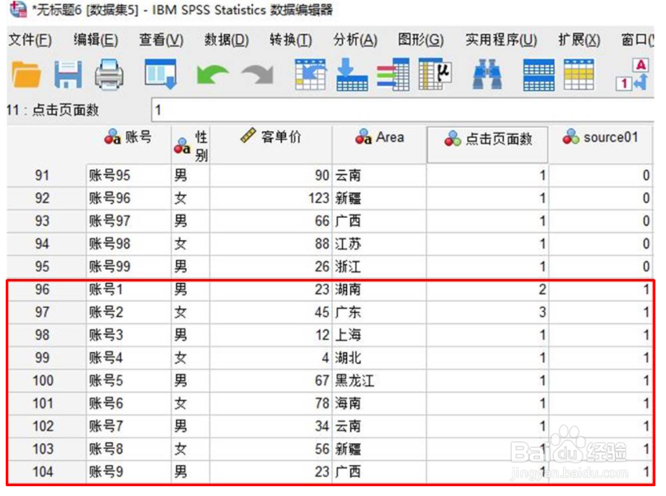This screenshot has height=496, width=666.
Task: Click the green Undo arrow
Action: tap(212, 75)
